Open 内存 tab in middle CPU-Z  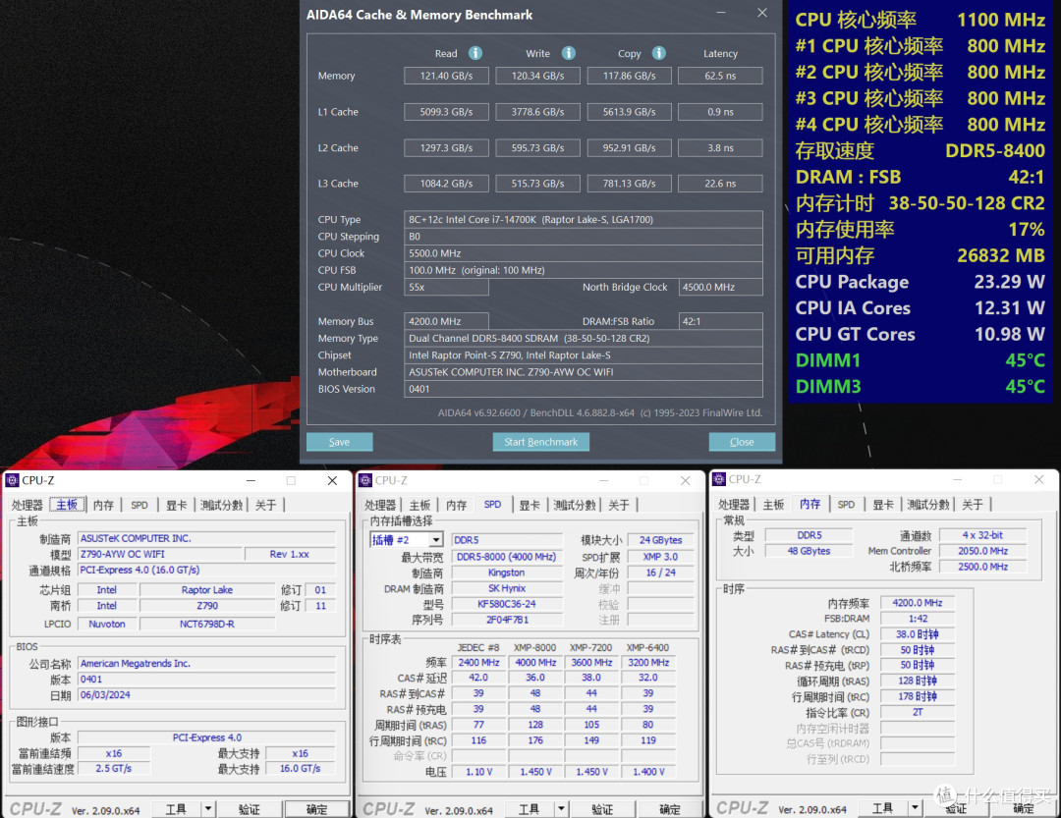point(457,505)
